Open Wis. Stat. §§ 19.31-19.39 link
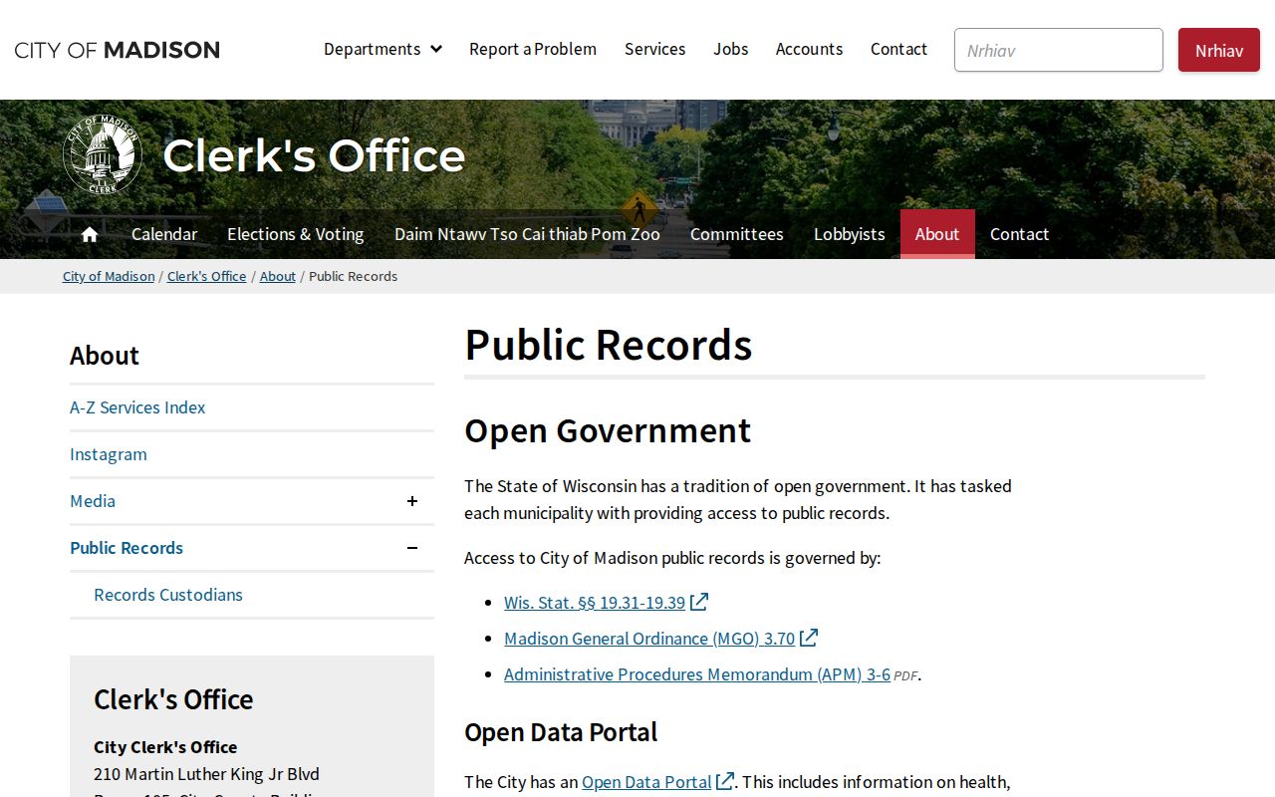This screenshot has width=1275, height=797. [x=595, y=603]
